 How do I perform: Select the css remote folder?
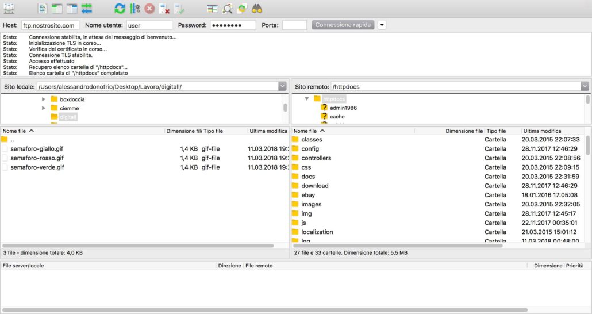click(x=306, y=167)
